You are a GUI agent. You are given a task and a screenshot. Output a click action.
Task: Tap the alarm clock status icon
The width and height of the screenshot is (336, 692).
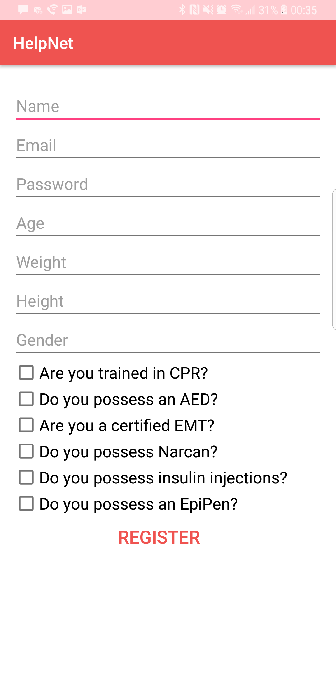coord(222,10)
